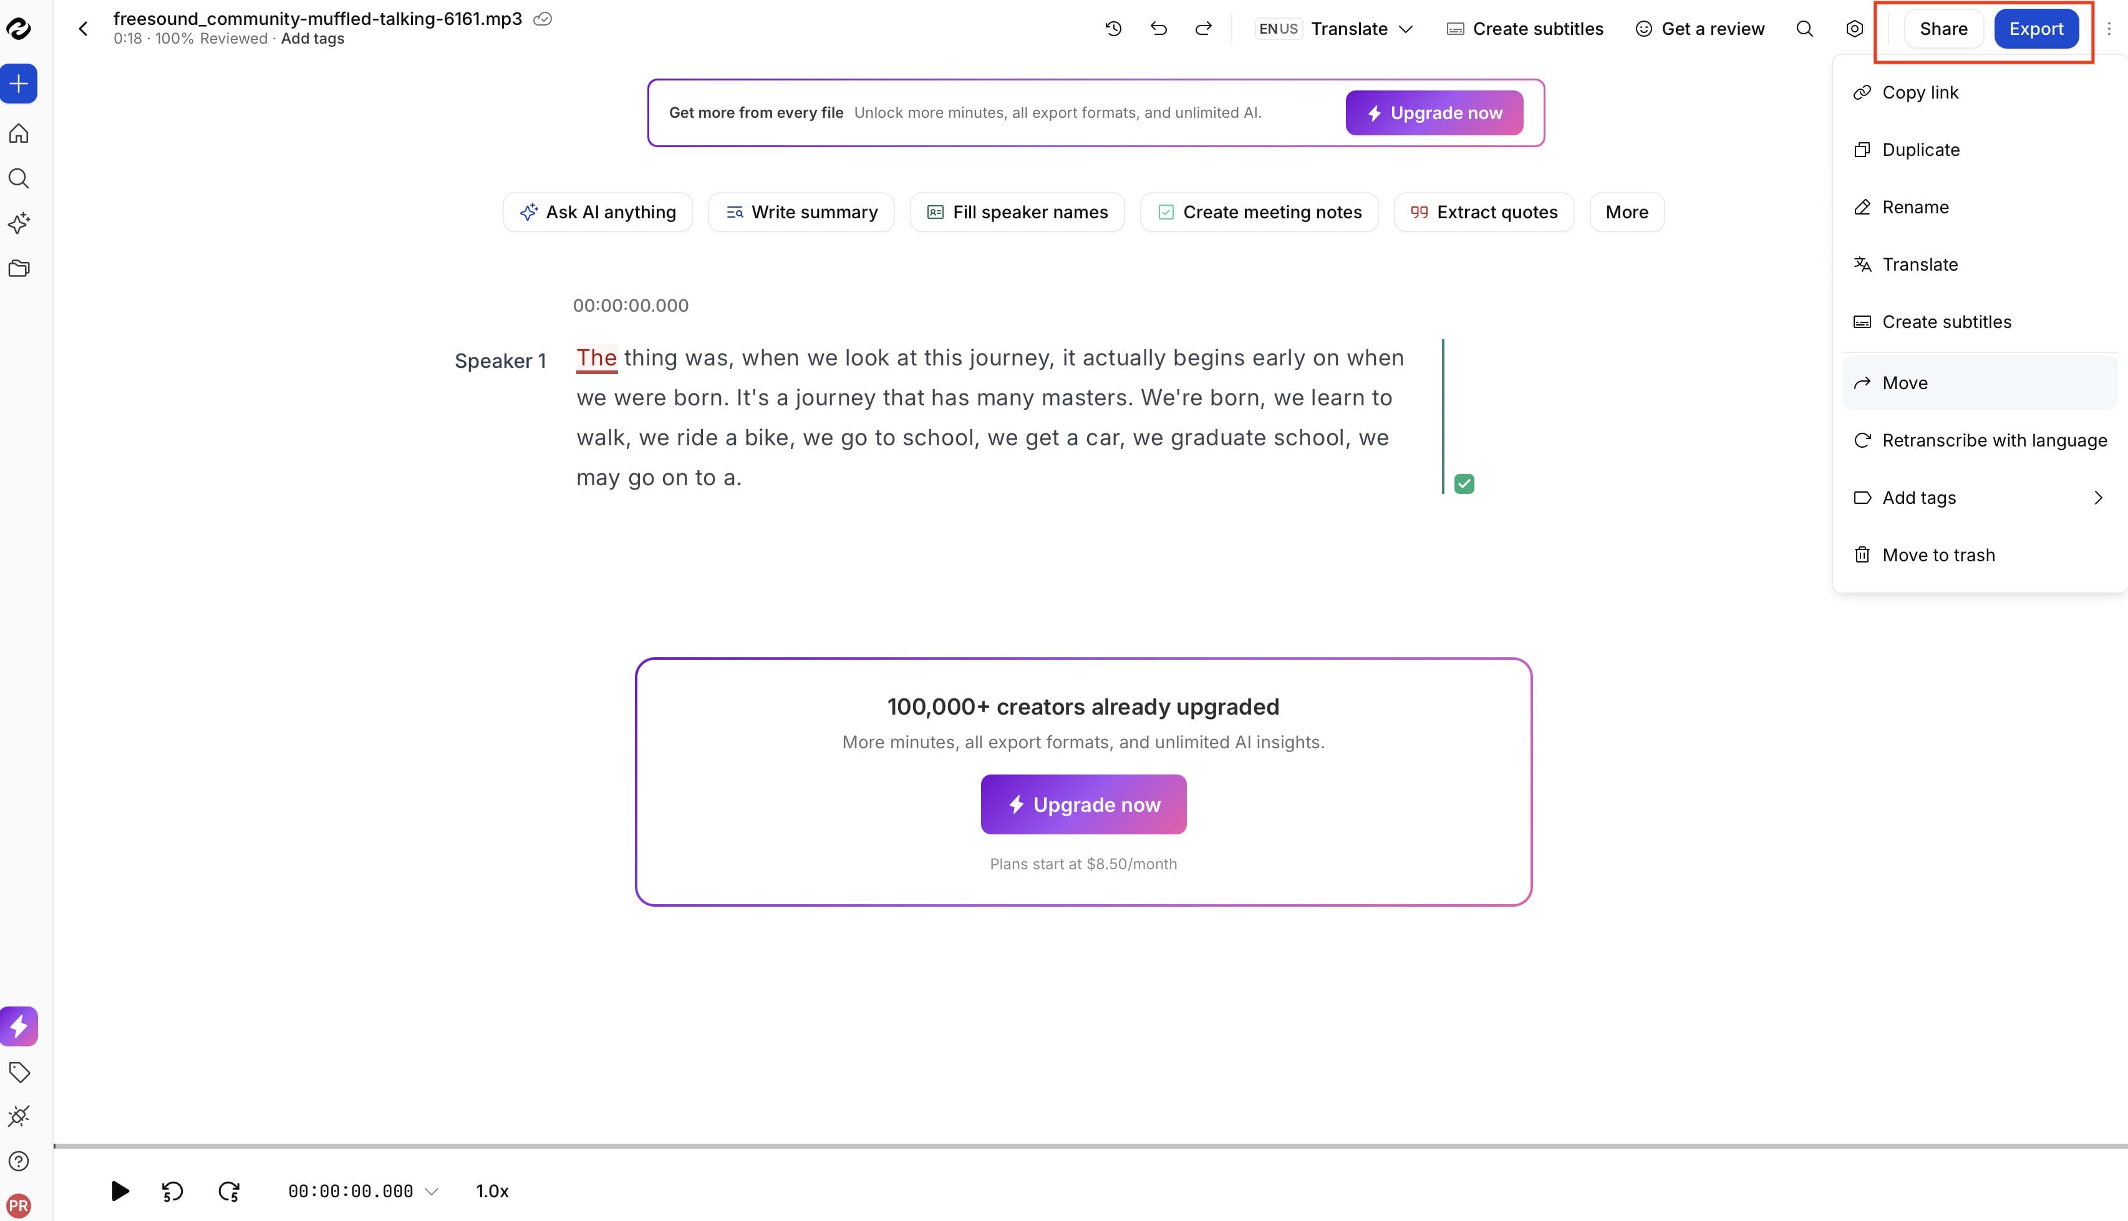
Task: Click Create subtitles in the top toolbar
Action: pyautogui.click(x=1525, y=29)
